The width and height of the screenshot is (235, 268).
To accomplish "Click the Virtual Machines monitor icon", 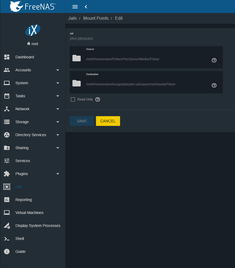I will click(x=7, y=213).
